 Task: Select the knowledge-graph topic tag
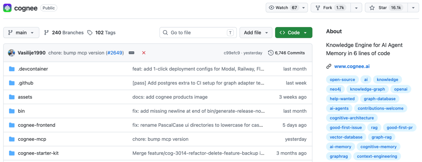367,89
